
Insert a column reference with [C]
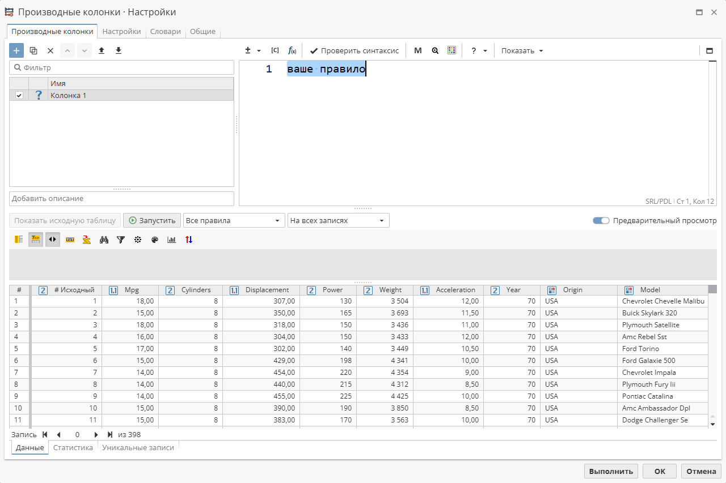click(275, 50)
